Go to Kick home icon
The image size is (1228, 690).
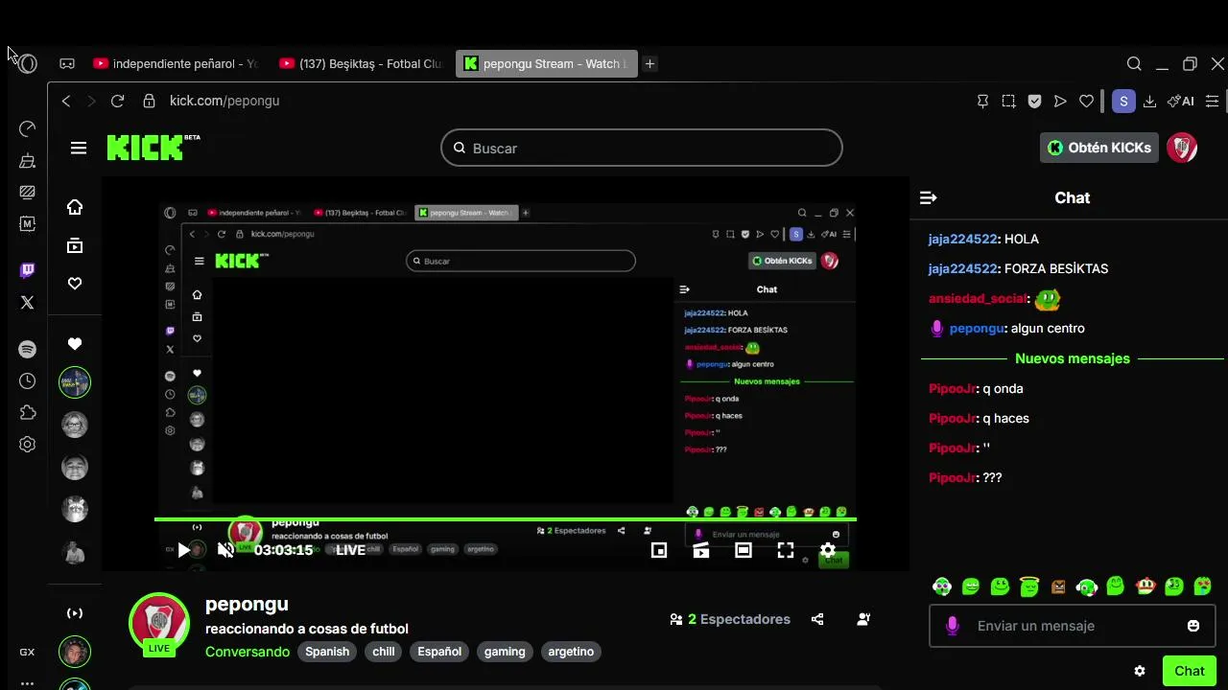coord(75,207)
